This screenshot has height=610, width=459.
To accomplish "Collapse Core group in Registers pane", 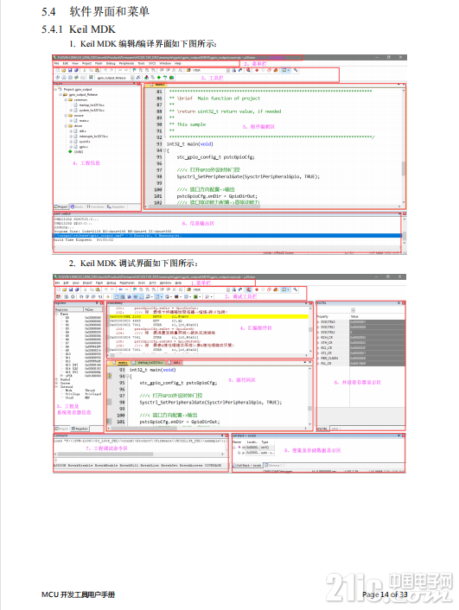I will tap(57, 314).
